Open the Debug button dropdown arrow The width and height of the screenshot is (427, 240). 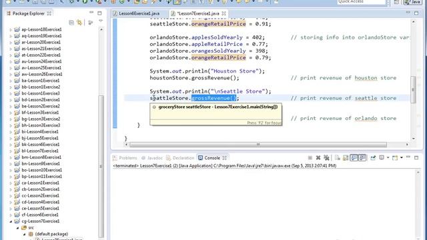(x=78, y=2)
